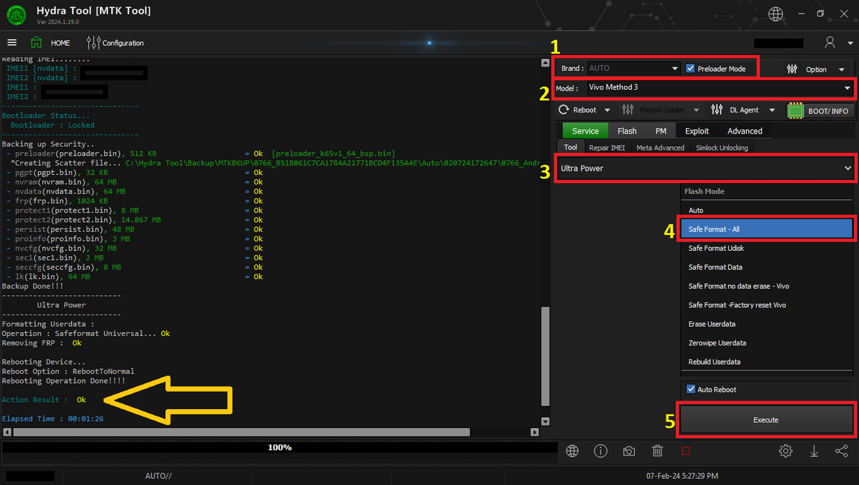Select Rebuild Userdata
This screenshot has height=485, width=859.
[766, 362]
